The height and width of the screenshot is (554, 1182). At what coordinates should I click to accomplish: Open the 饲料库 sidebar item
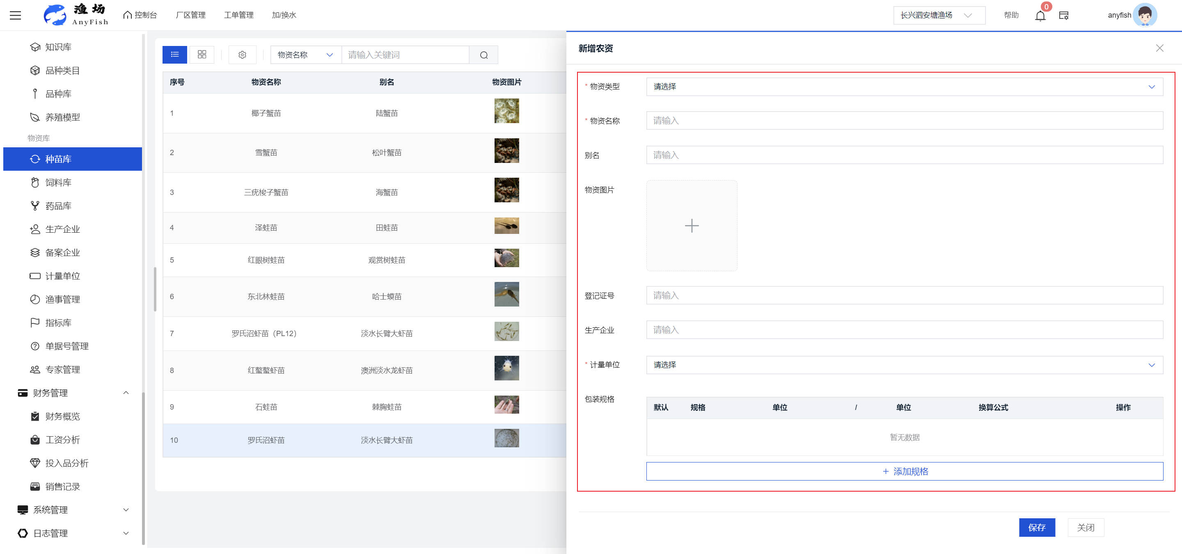[x=58, y=183]
